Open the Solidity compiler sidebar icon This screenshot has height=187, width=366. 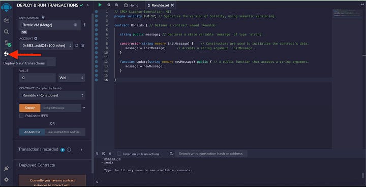pos(7,43)
